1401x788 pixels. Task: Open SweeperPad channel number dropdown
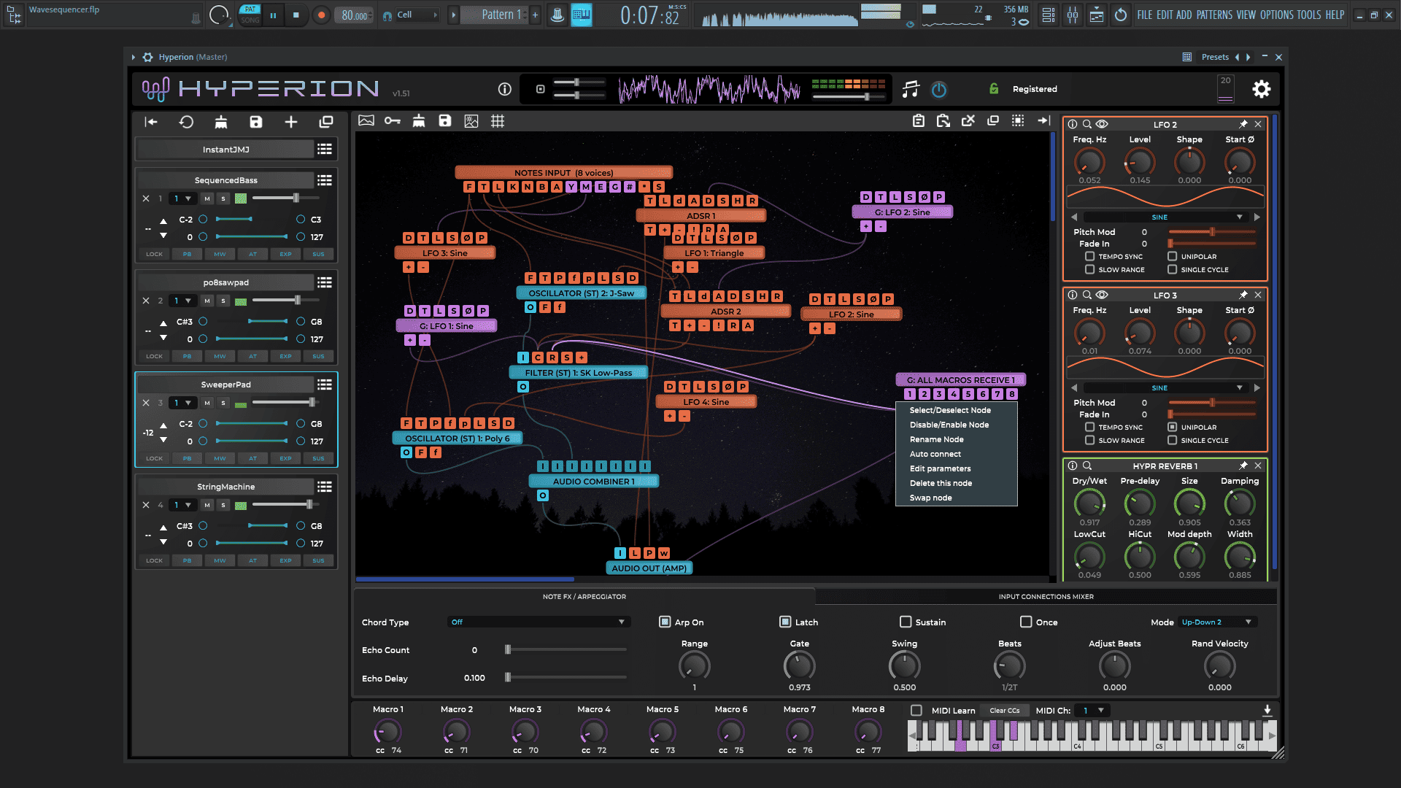pos(182,403)
